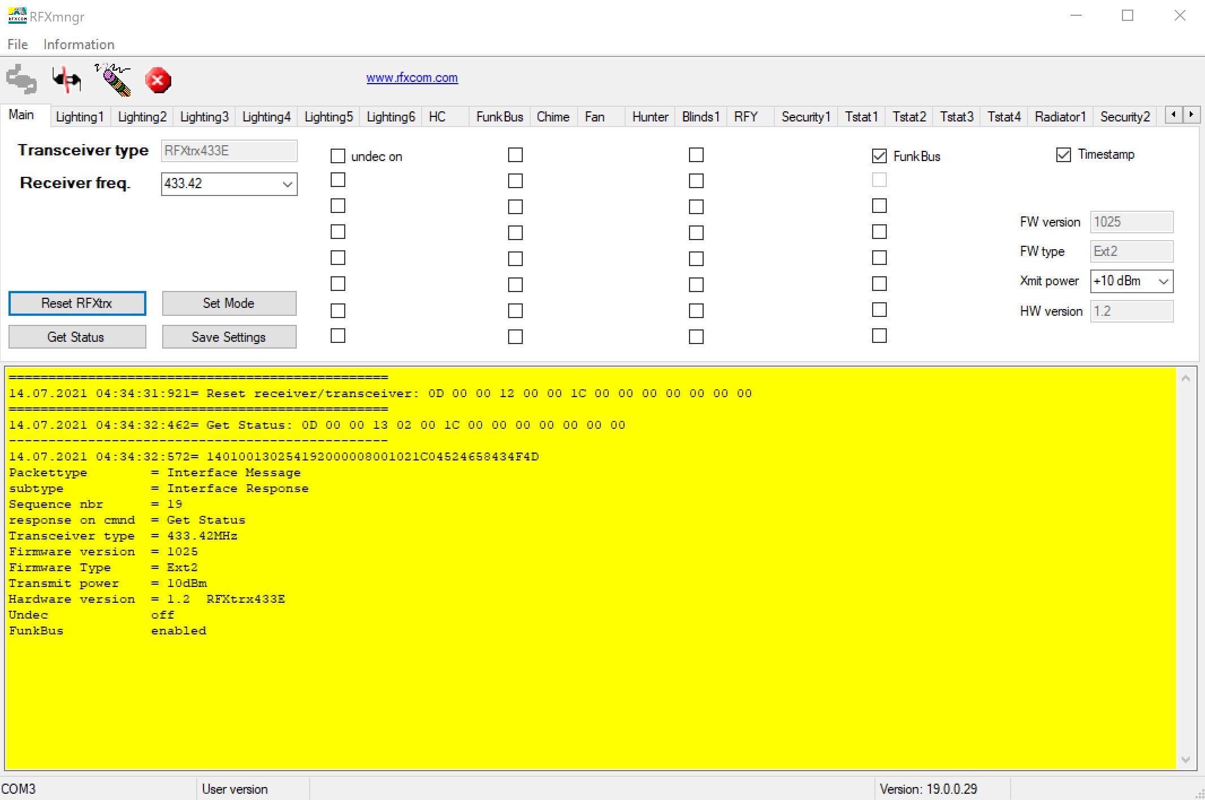Switch to the Tstat2 tab
The width and height of the screenshot is (1205, 800).
point(909,117)
